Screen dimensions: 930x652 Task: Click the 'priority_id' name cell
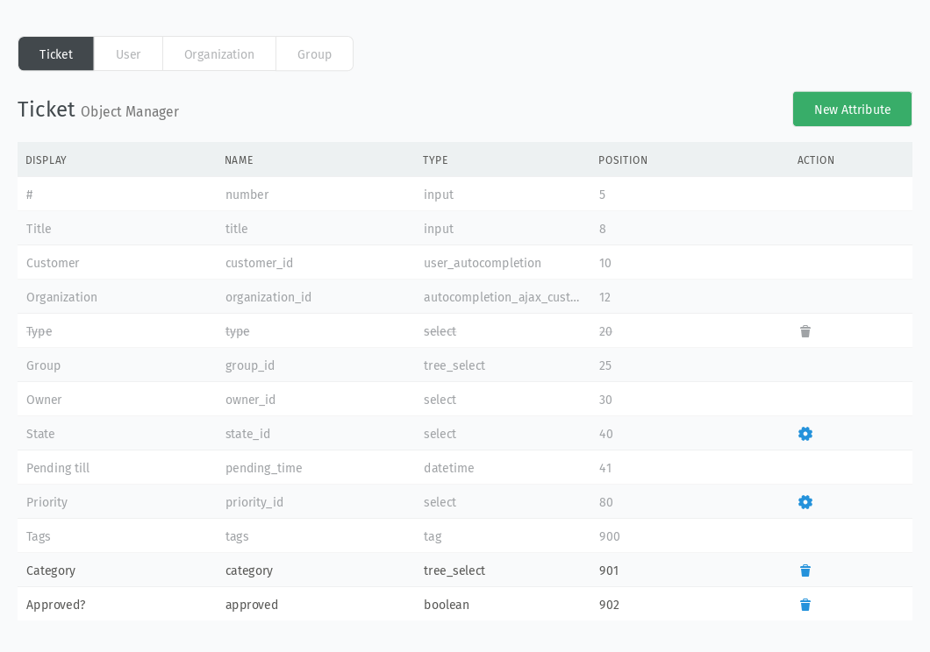tap(254, 502)
